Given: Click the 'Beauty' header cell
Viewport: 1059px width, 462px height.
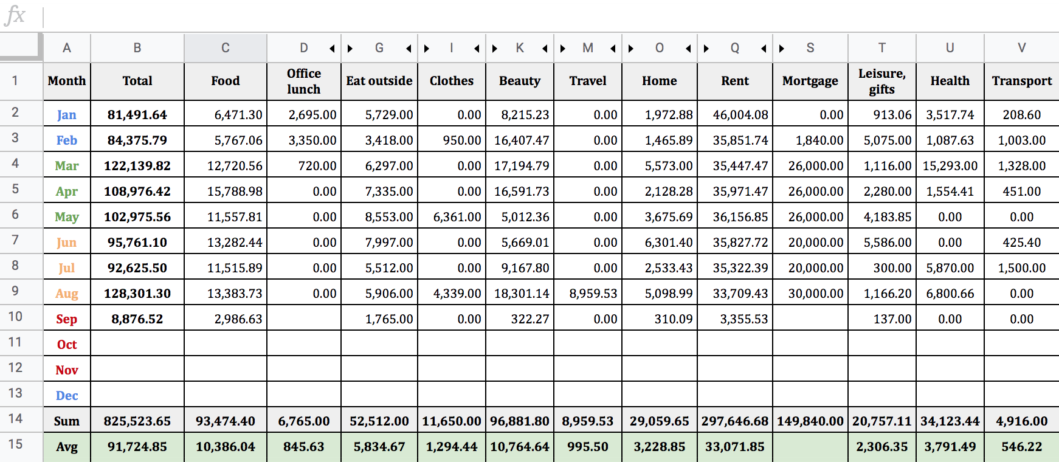Looking at the screenshot, I should [520, 81].
